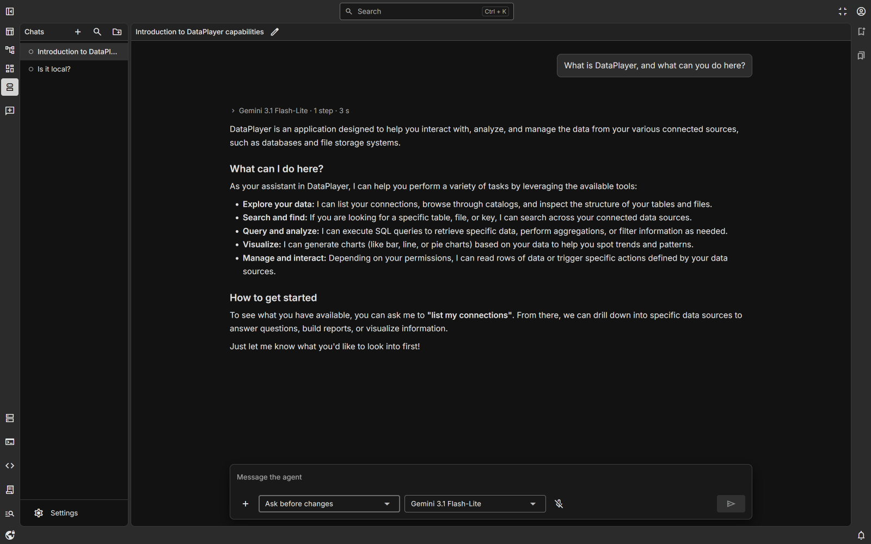Viewport: 871px width, 544px height.
Task: Add a bookmark with the sparkle bookmark icon
Action: [x=861, y=32]
